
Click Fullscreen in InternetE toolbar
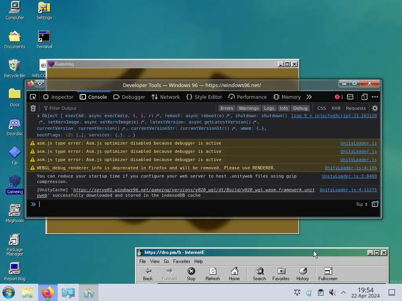(328, 274)
